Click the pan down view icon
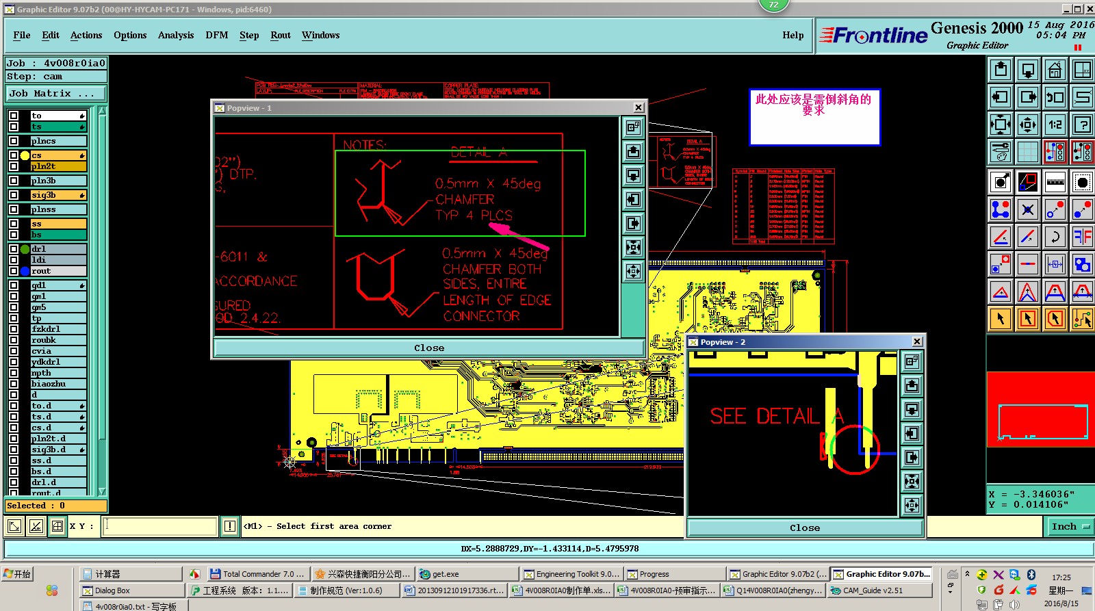The width and height of the screenshot is (1095, 611). click(1028, 70)
